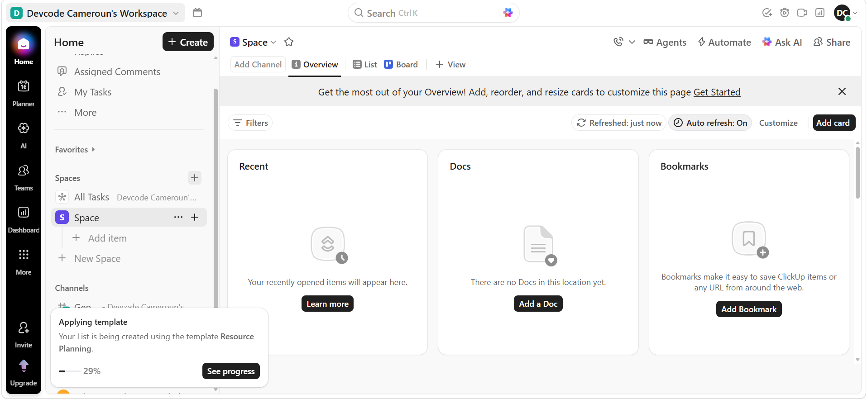The height and width of the screenshot is (399, 867).
Task: Open the Planner in left rail
Action: pos(24,94)
